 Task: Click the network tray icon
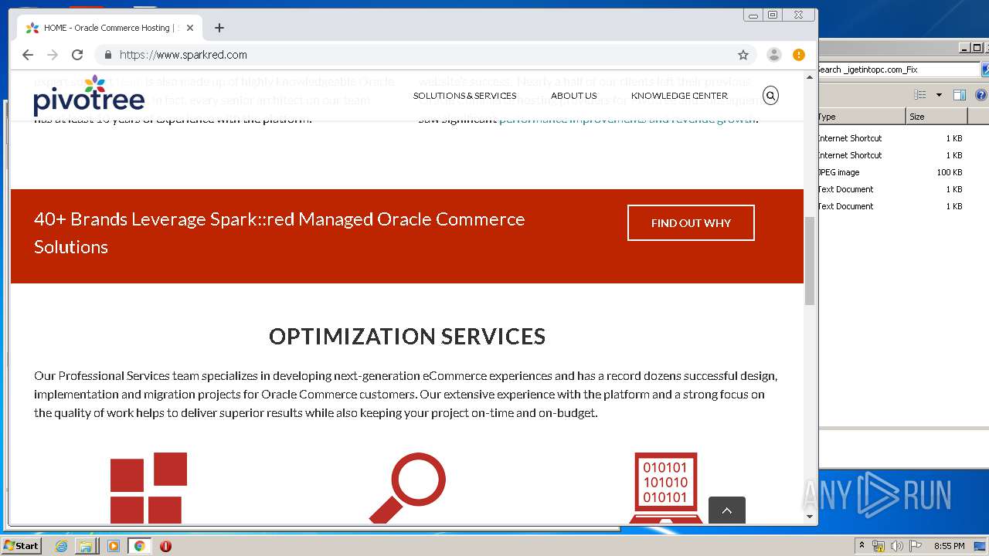[x=879, y=546]
